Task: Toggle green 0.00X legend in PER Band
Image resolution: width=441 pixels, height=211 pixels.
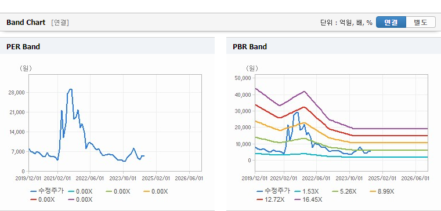Action: [x=118, y=191]
